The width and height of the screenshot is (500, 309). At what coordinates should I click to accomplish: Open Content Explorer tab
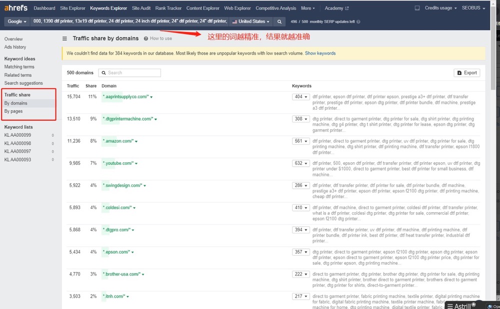(203, 8)
